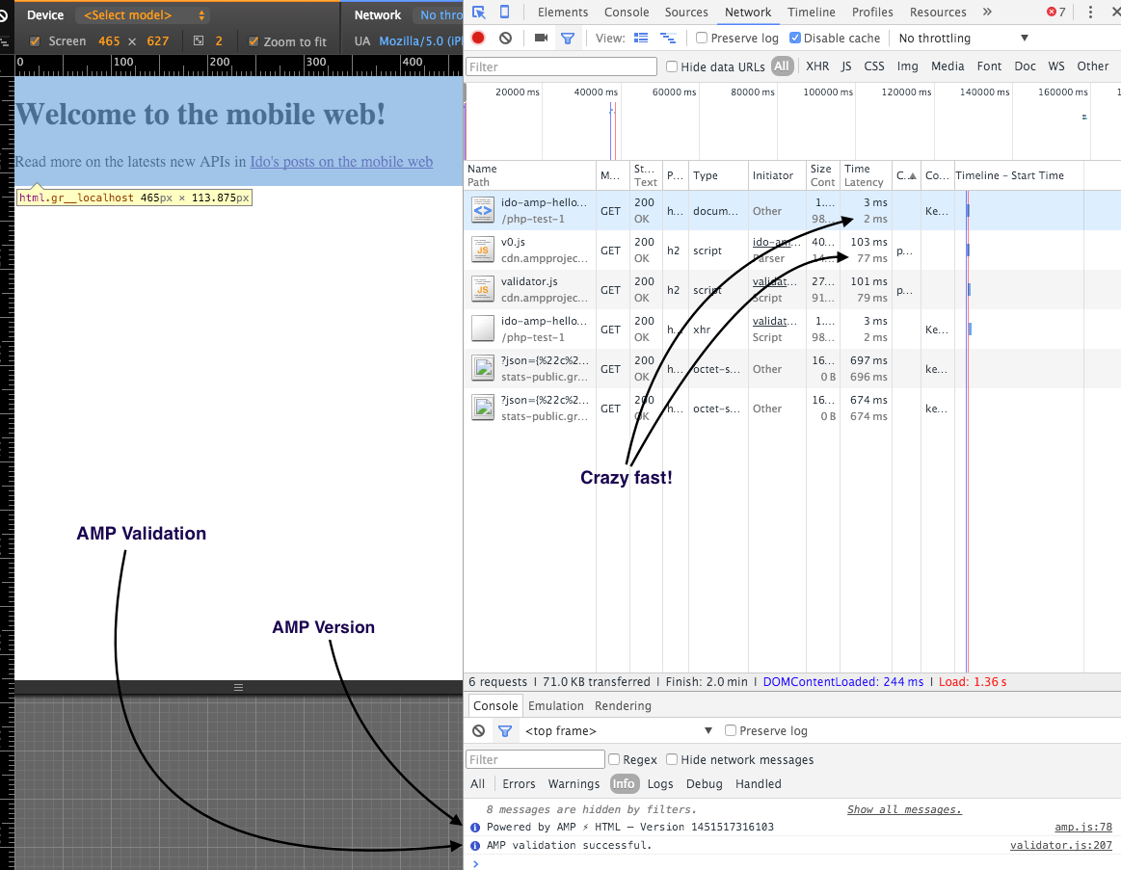Click the camera capture screenshots icon
Image resolution: width=1121 pixels, height=870 pixels.
click(541, 39)
